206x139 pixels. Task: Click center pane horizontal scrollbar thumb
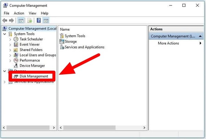89,128
